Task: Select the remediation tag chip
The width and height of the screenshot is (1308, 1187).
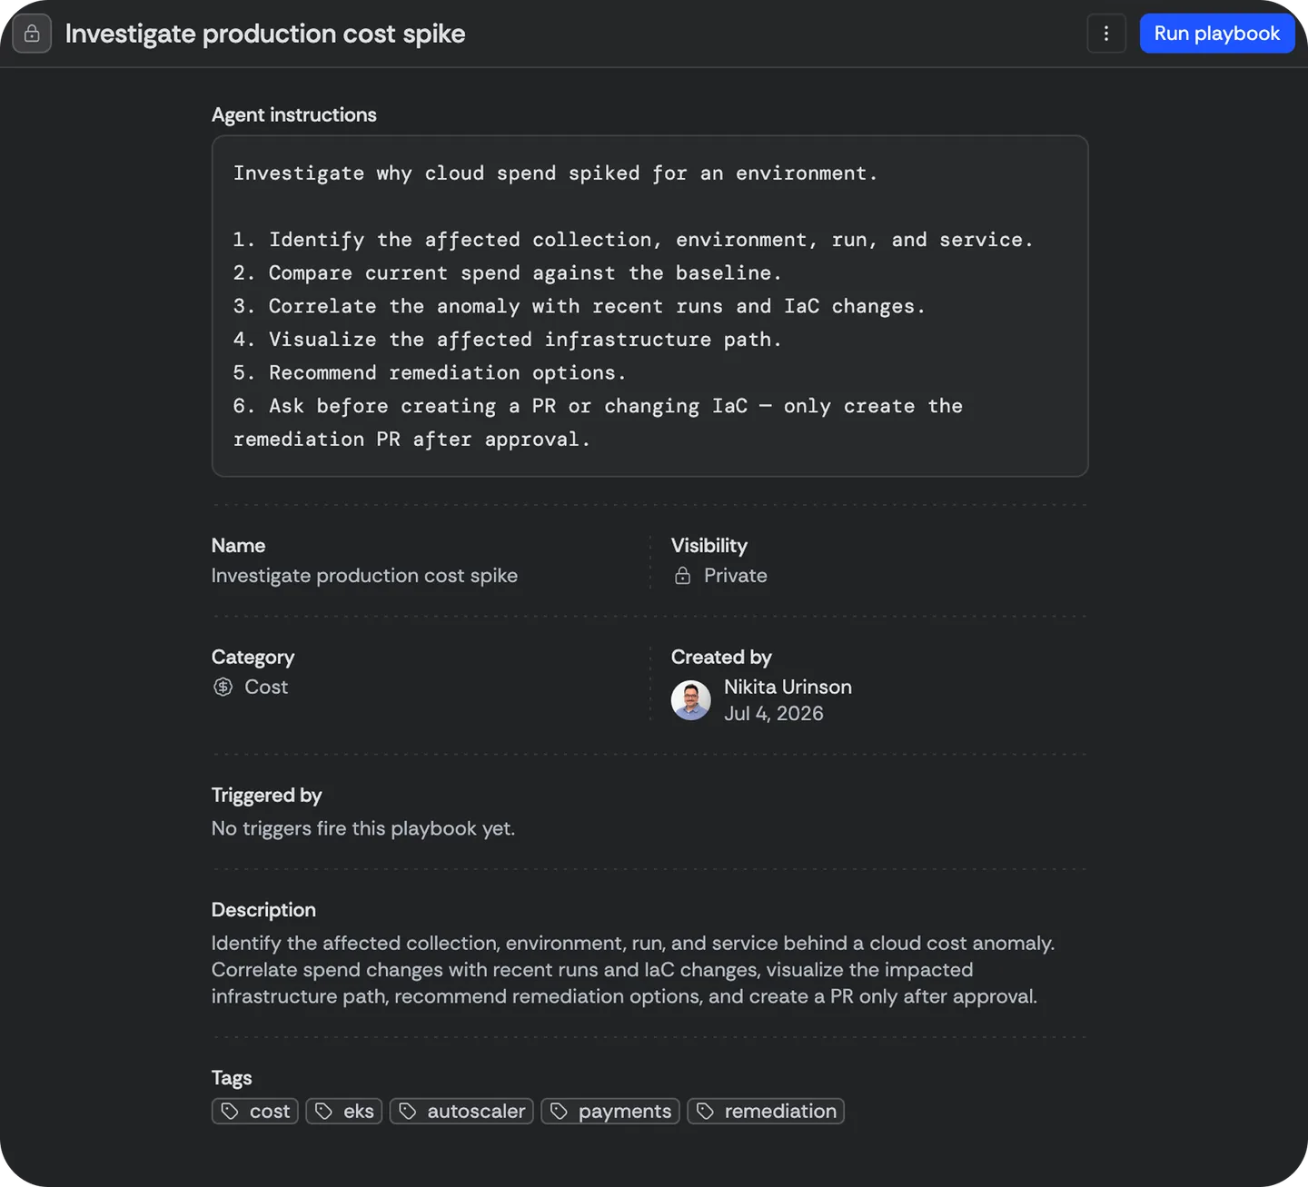Action: tap(766, 1111)
